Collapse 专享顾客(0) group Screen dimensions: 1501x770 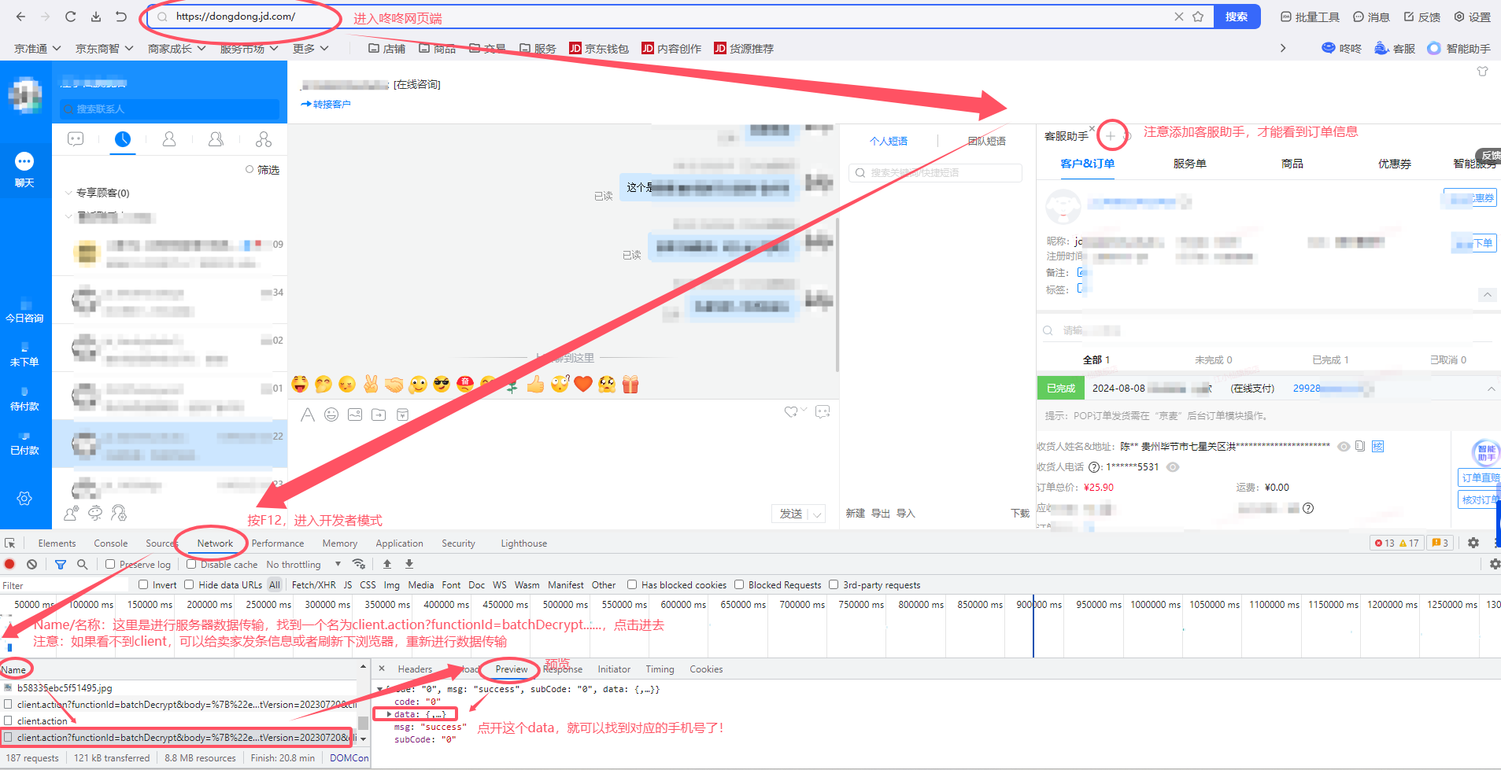click(68, 193)
